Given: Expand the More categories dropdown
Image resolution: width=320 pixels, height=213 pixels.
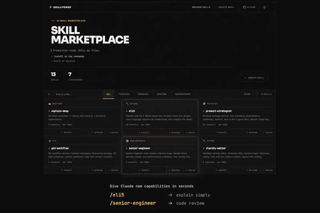Looking at the screenshot, I should click(248, 94).
